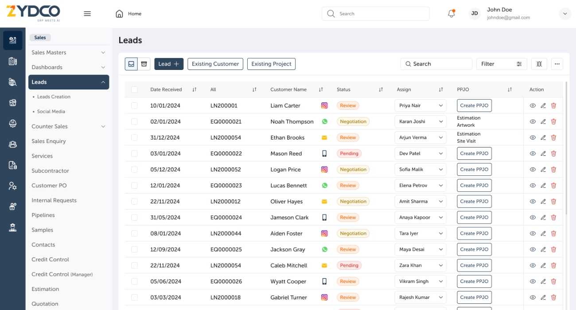Image resolution: width=576 pixels, height=310 pixels.
Task: Go to Leads Creation submenu item
Action: [54, 97]
